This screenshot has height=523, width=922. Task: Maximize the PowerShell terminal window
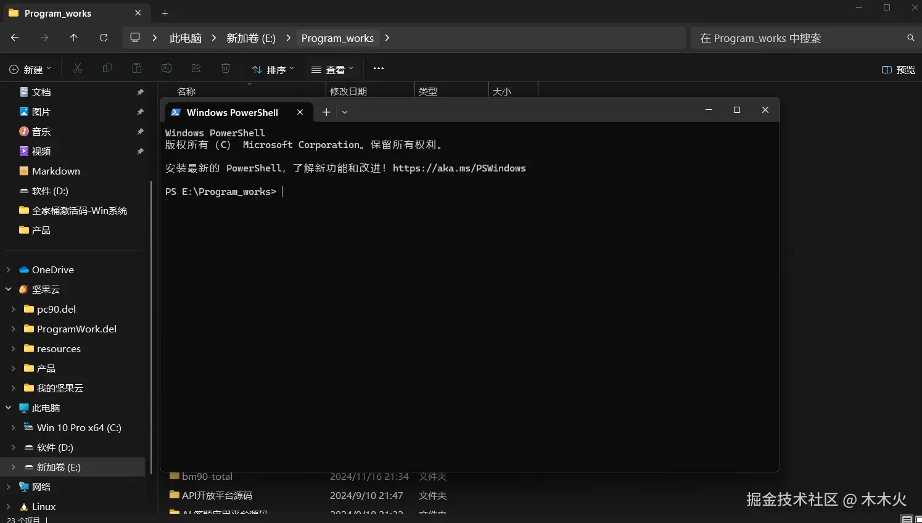736,110
